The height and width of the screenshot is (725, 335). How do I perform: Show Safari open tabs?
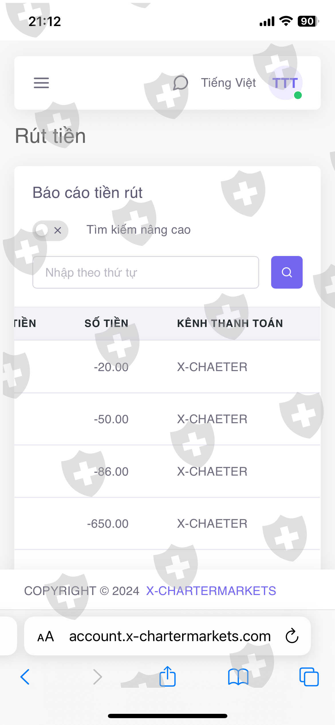[x=309, y=677]
